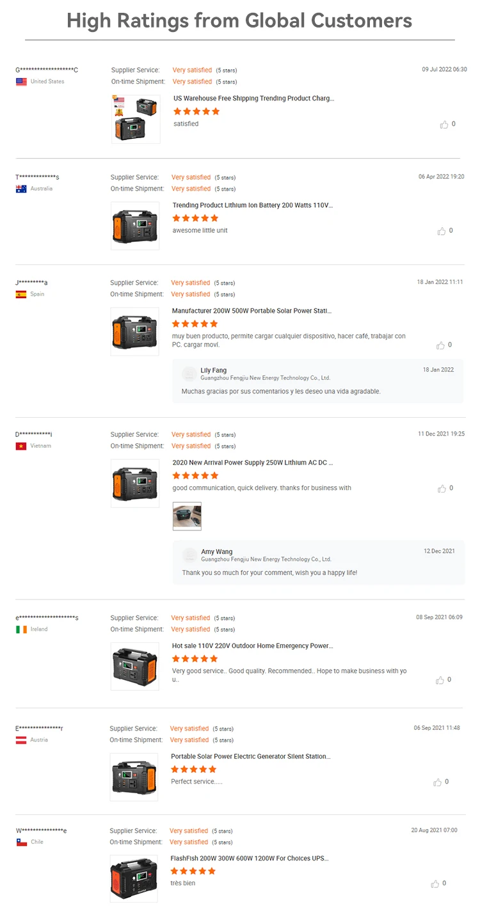
Task: Click product thumbnail in Chile review
Action: coord(134,879)
